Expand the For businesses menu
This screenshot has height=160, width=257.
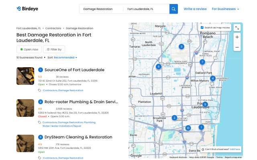[225, 9]
